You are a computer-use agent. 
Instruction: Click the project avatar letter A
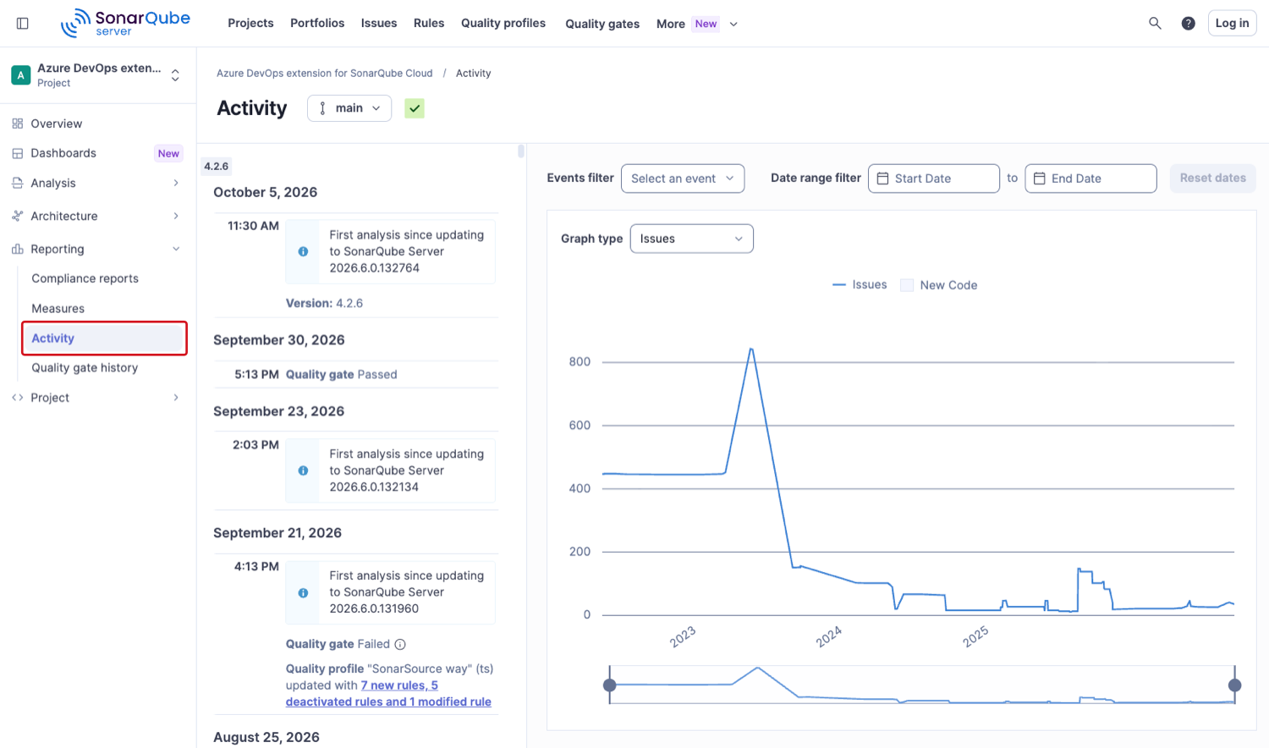click(x=21, y=74)
